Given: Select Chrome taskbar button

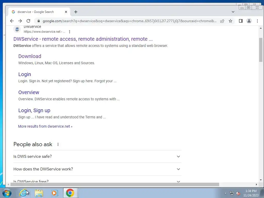Looking at the screenshot, I should [x=70, y=193].
